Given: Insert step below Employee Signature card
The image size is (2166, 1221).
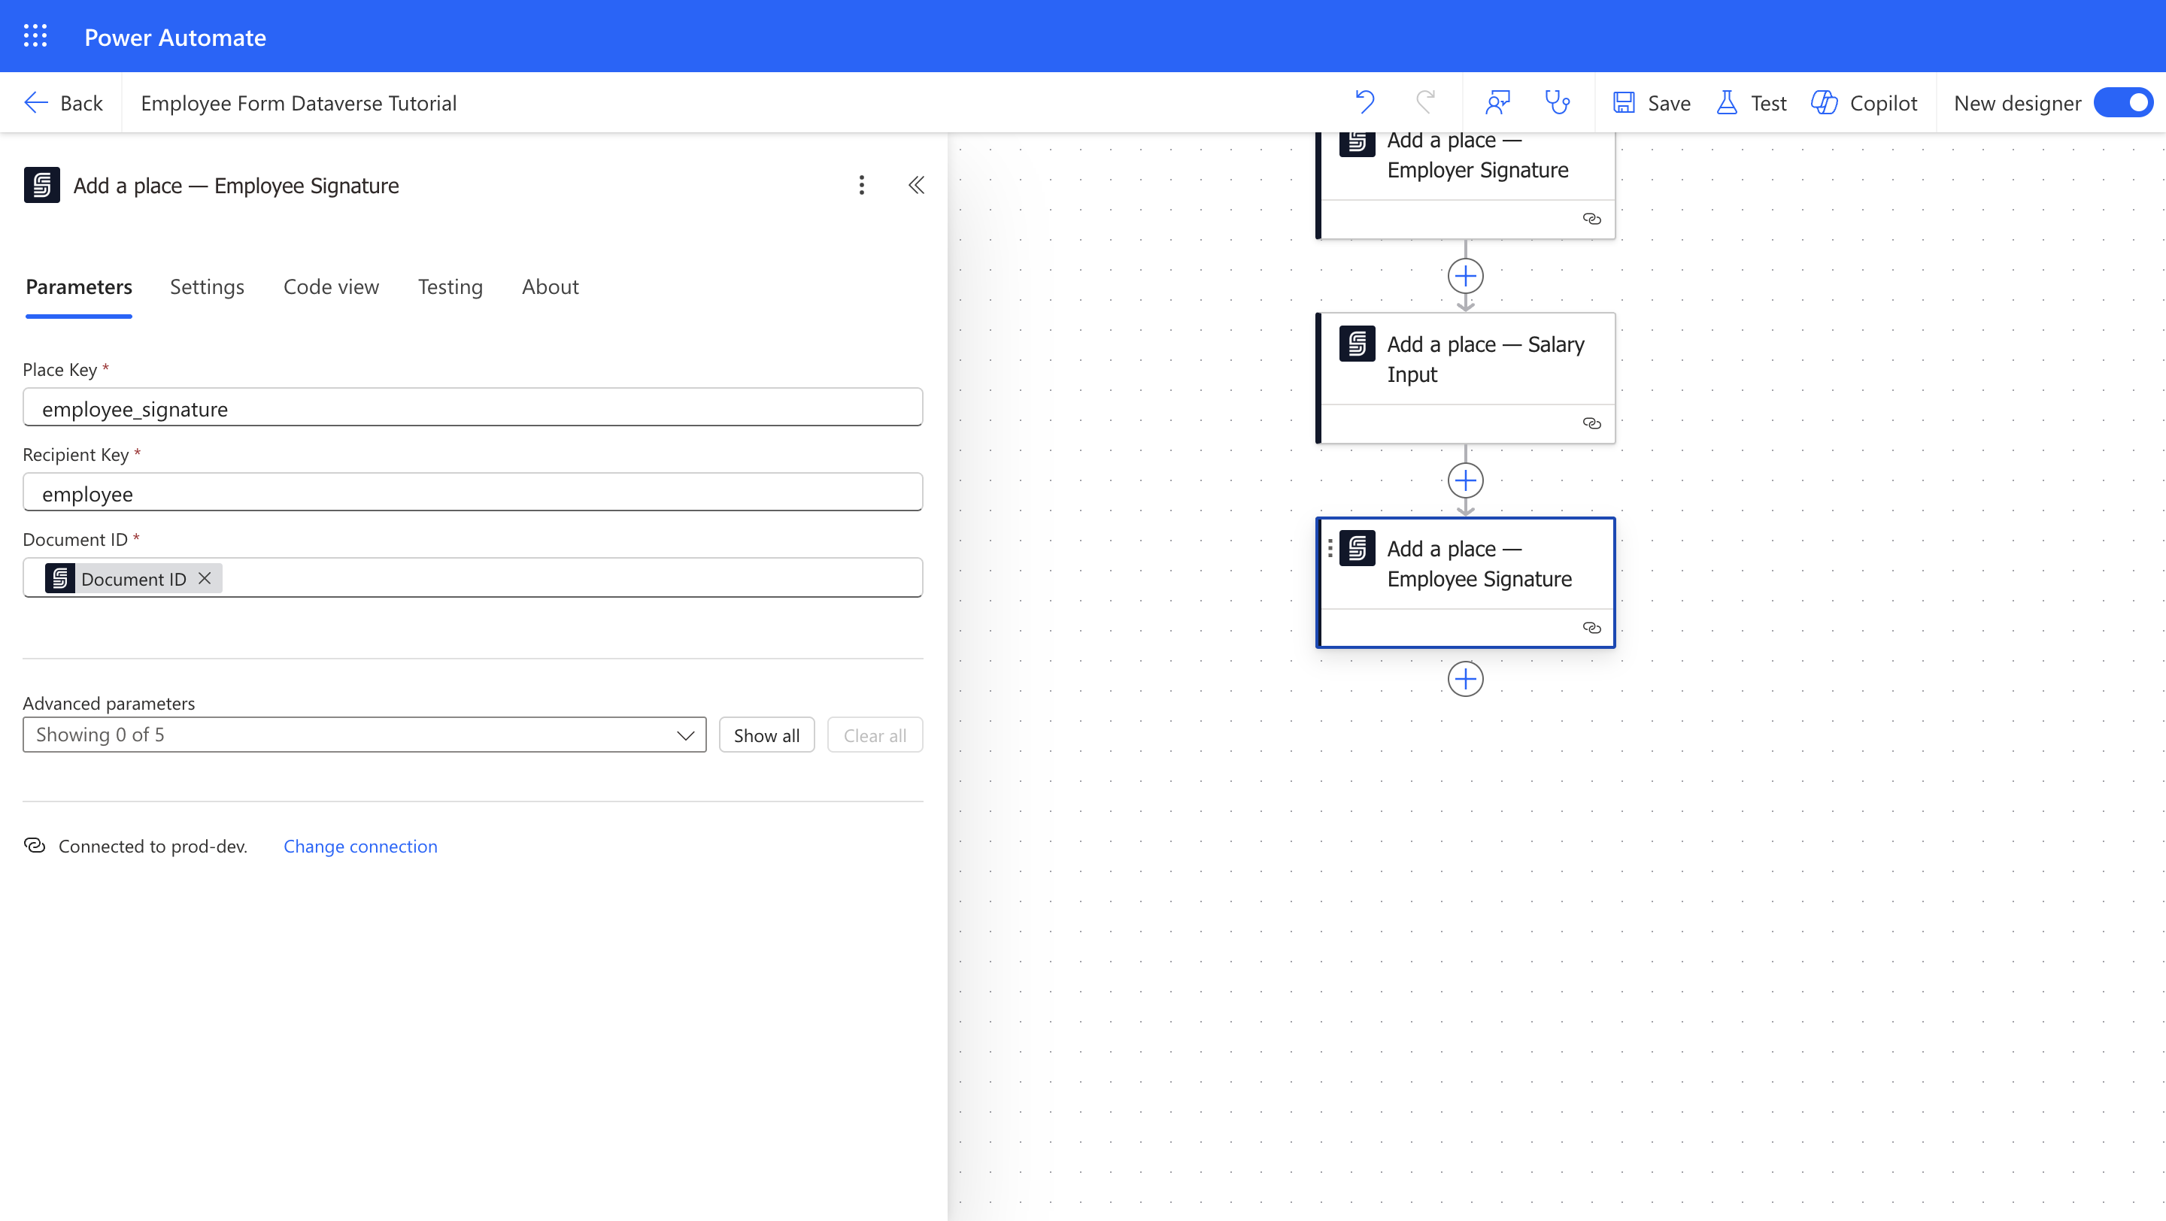Looking at the screenshot, I should (x=1465, y=679).
